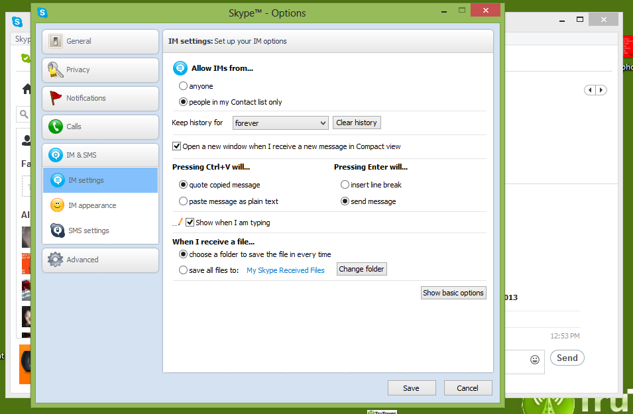This screenshot has height=414, width=633.
Task: Set Enter to insert line break
Action: [x=371, y=185]
